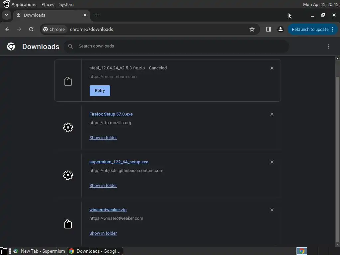Open supermium_122_64_setup.exe link
The image size is (340, 255).
(119, 162)
